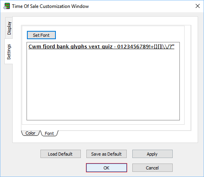Click the Time Of Sale app icon
The height and width of the screenshot is (177, 204).
pyautogui.click(x=7, y=6)
